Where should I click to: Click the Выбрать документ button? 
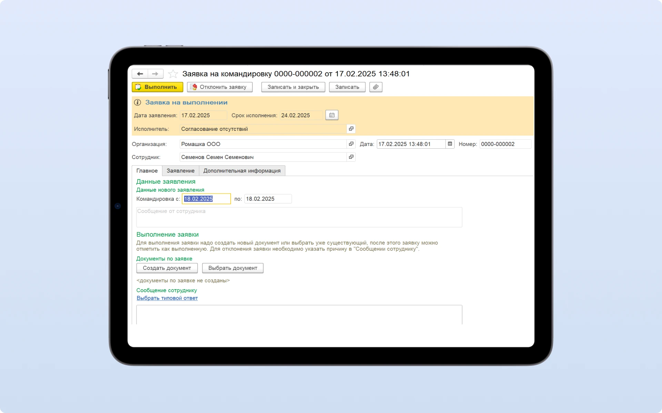click(x=233, y=268)
